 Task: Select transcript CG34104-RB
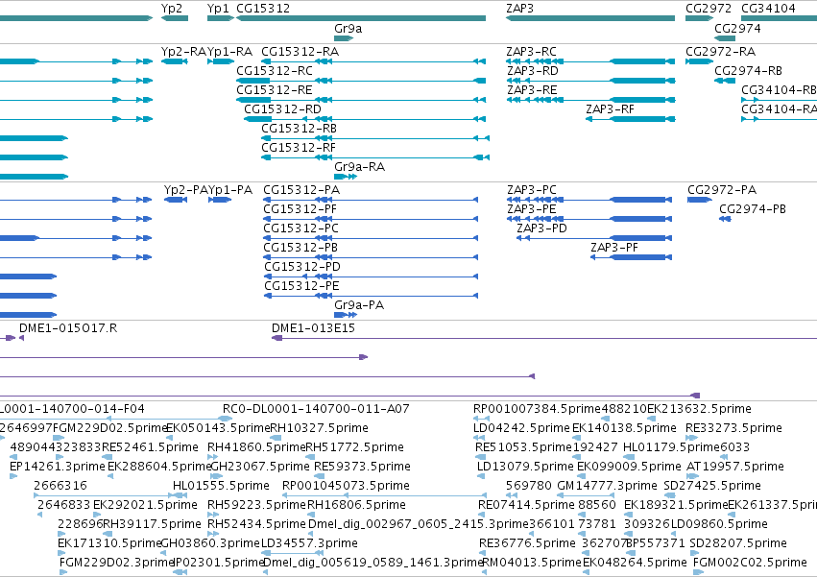(779, 90)
